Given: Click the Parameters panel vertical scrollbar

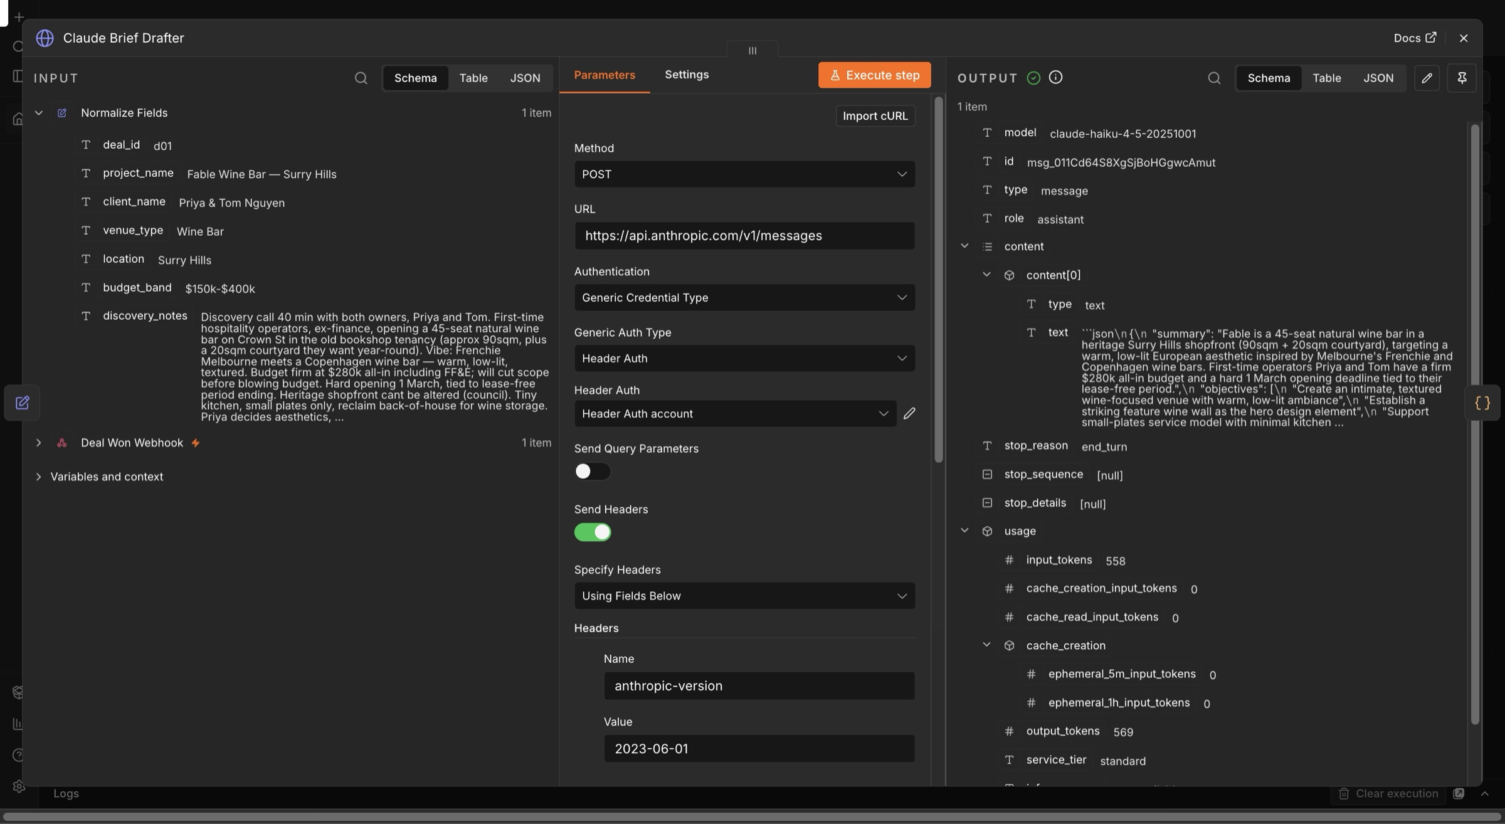Looking at the screenshot, I should (x=938, y=279).
